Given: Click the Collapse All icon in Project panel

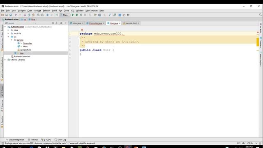Looking at the screenshot, I should pyautogui.click(x=57, y=23).
